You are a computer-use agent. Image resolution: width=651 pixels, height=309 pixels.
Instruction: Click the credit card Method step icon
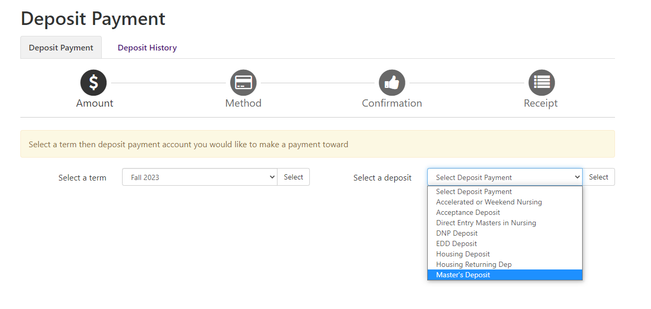pyautogui.click(x=244, y=83)
